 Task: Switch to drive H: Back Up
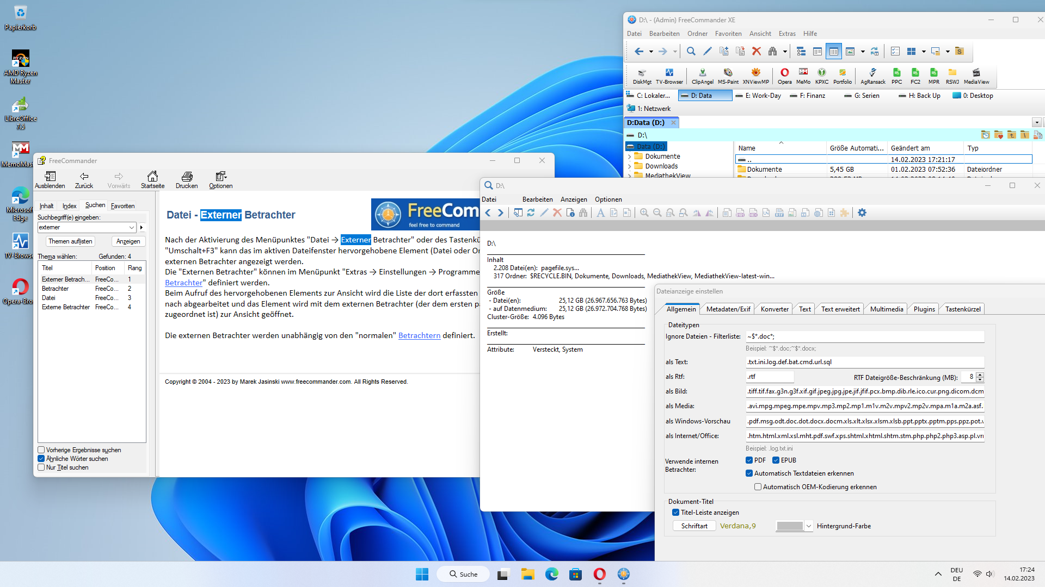[x=919, y=96]
